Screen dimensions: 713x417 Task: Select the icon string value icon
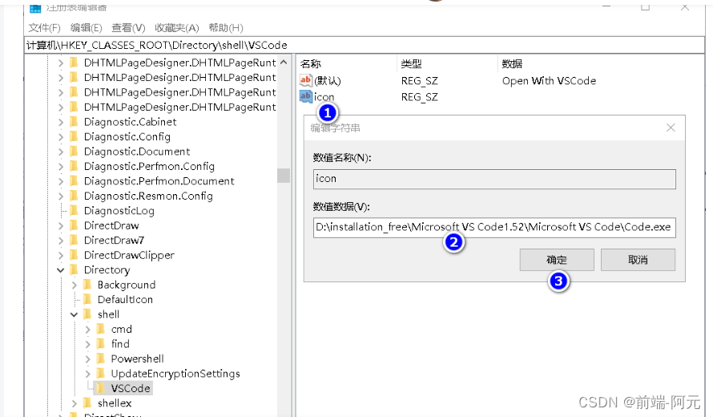click(305, 96)
